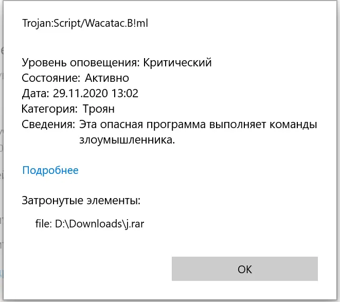Click the Состояние label

point(51,78)
